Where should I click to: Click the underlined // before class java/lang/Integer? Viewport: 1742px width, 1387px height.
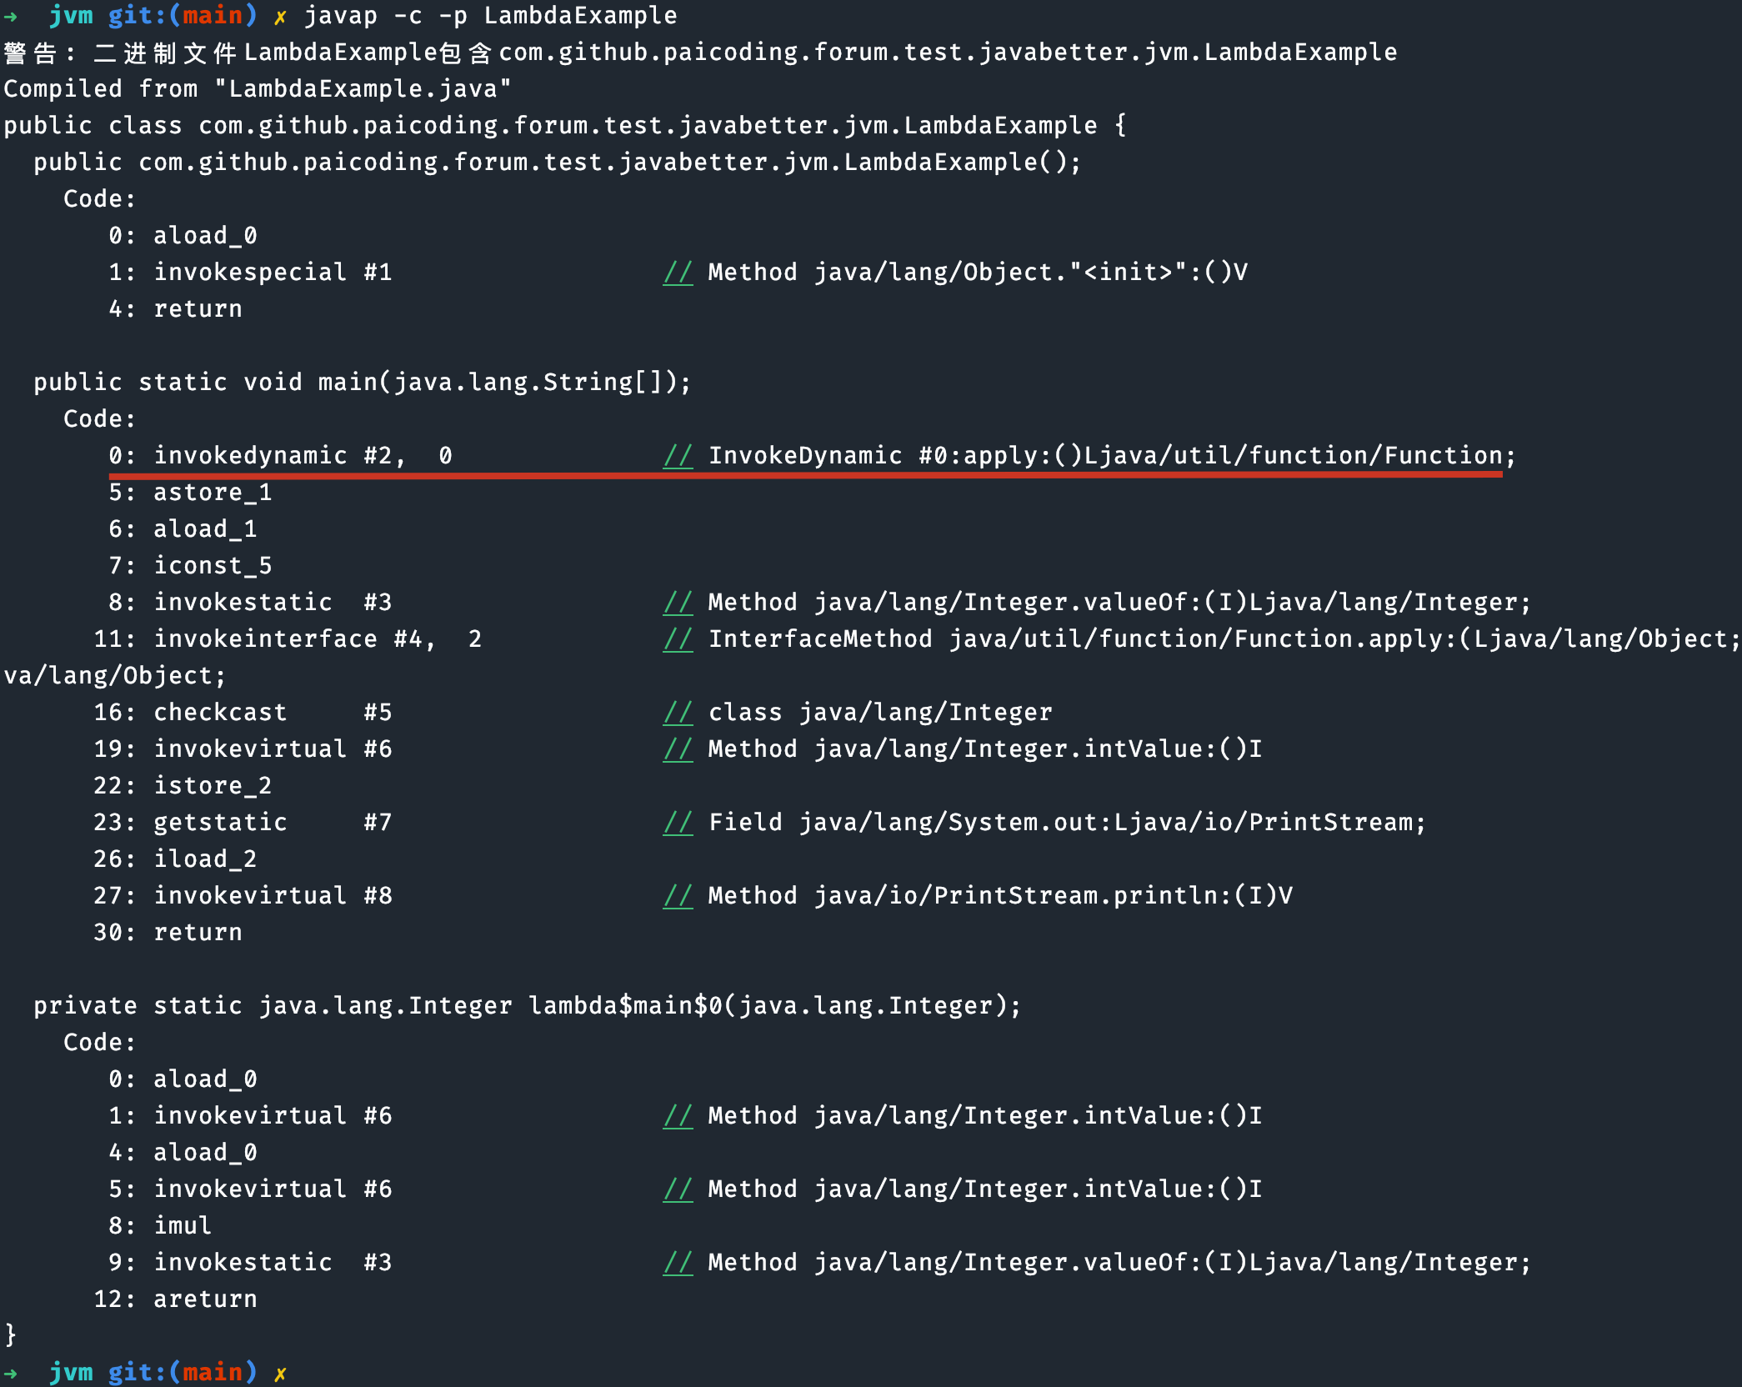coord(678,713)
